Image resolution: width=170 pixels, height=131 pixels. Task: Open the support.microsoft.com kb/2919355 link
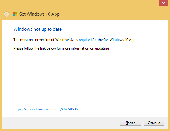(x=46, y=109)
